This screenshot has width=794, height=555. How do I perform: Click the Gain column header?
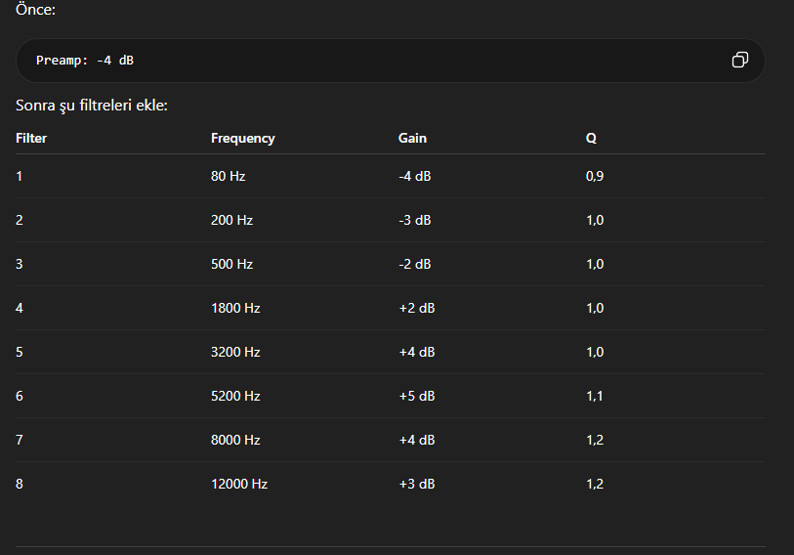click(412, 138)
